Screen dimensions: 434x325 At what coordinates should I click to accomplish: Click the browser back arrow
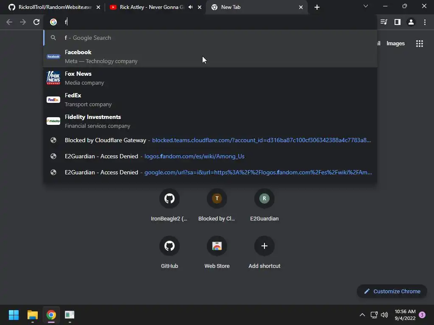click(9, 22)
